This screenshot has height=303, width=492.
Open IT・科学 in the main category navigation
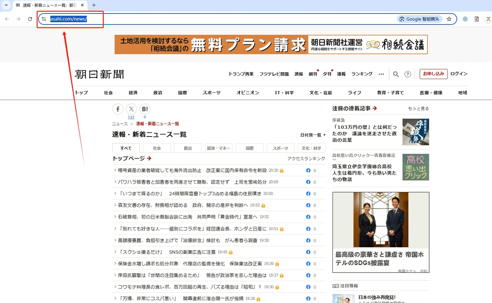coord(284,93)
